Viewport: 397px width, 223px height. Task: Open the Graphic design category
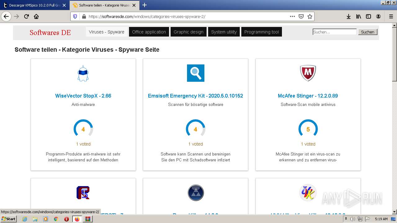[189, 32]
